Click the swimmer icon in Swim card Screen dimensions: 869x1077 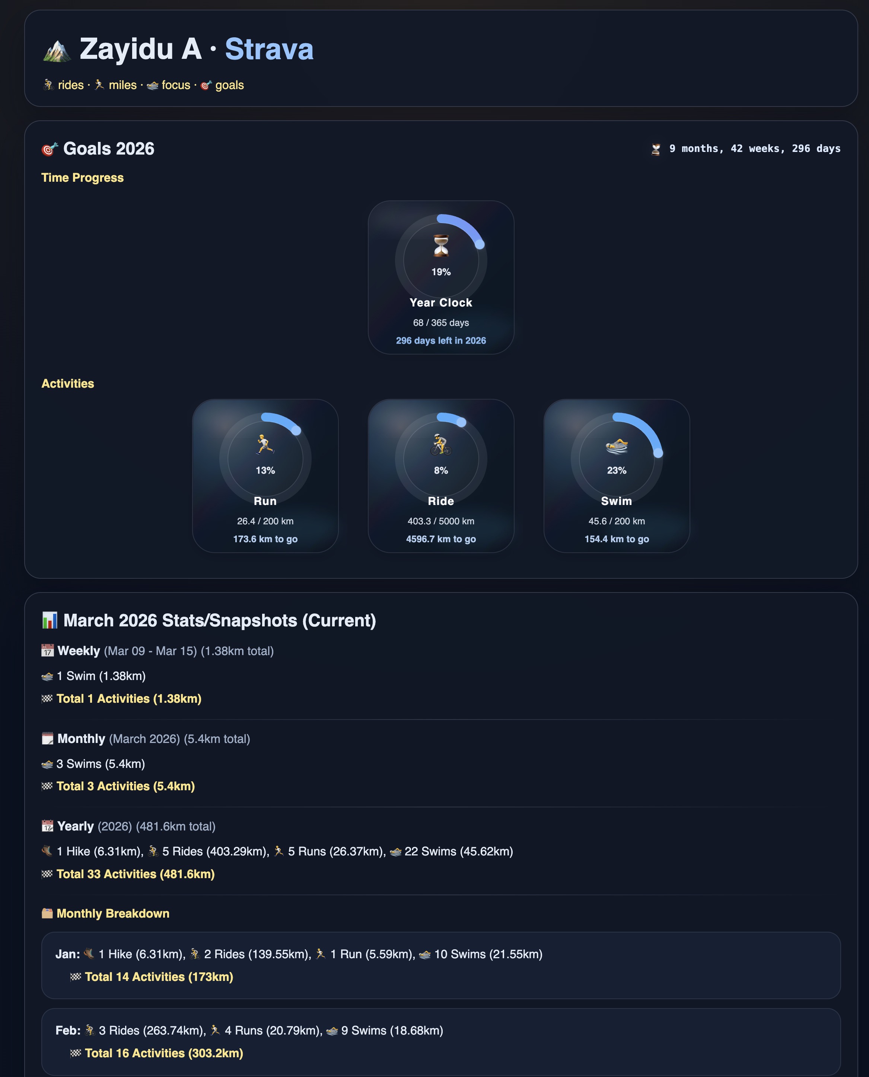coord(617,445)
